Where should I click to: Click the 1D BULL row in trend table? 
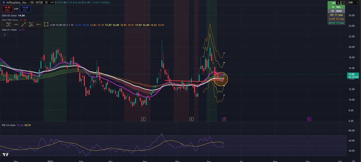coord(336,7)
